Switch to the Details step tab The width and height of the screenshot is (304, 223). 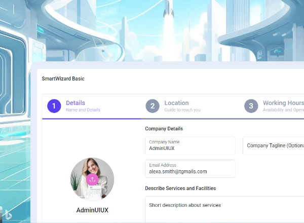click(x=75, y=103)
